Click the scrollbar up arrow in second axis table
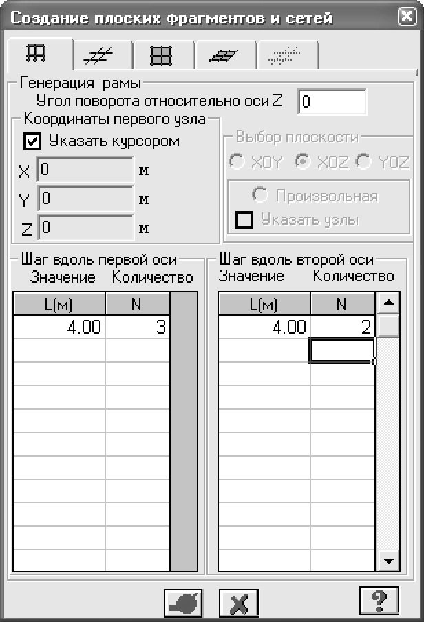Image resolution: width=424 pixels, height=622 pixels. click(x=389, y=303)
